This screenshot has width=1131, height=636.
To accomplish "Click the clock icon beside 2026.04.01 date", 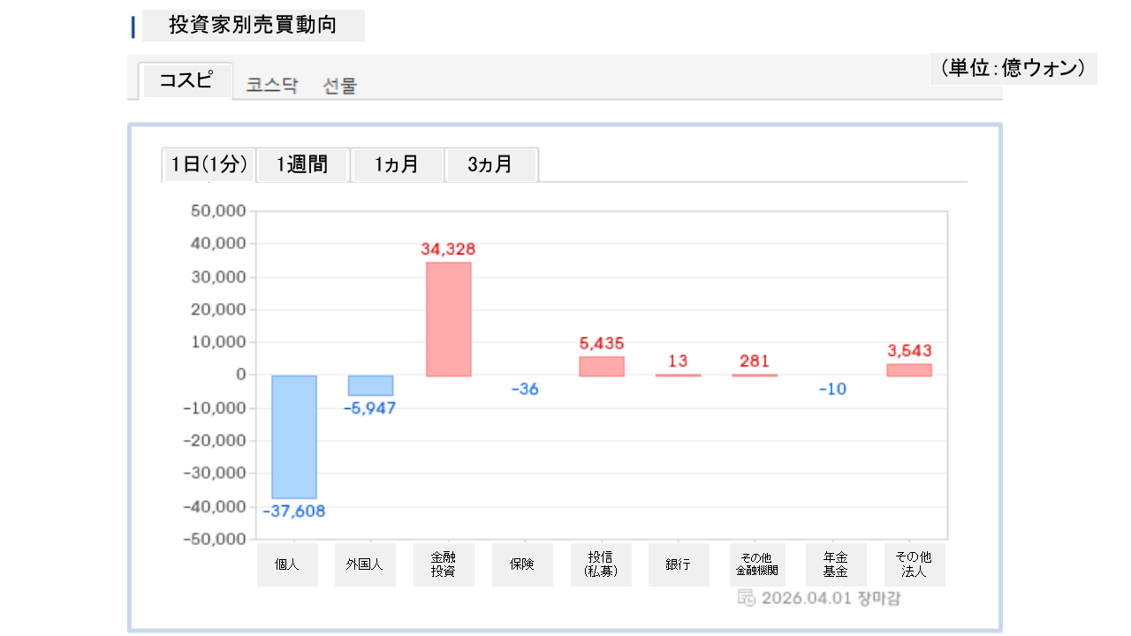I will tap(746, 598).
